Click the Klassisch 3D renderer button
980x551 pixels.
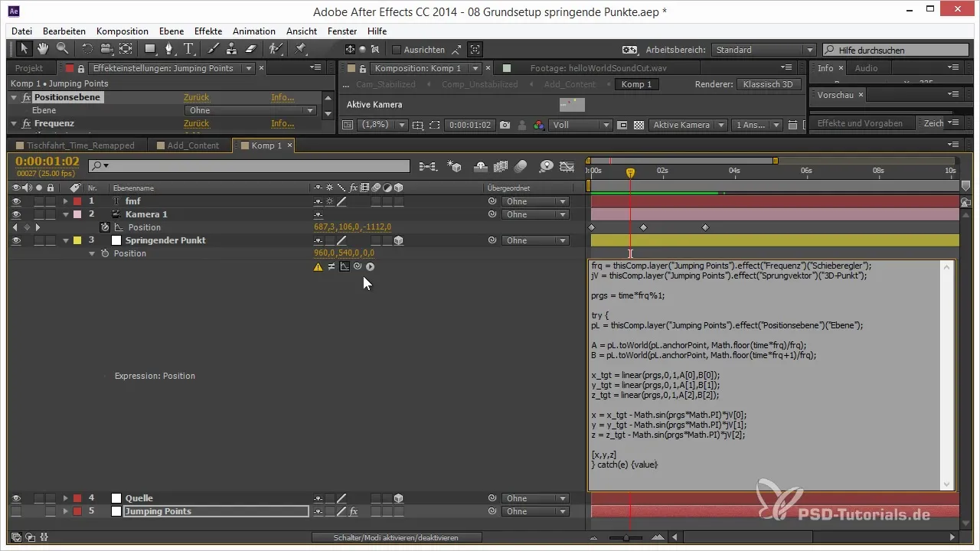[x=769, y=84]
